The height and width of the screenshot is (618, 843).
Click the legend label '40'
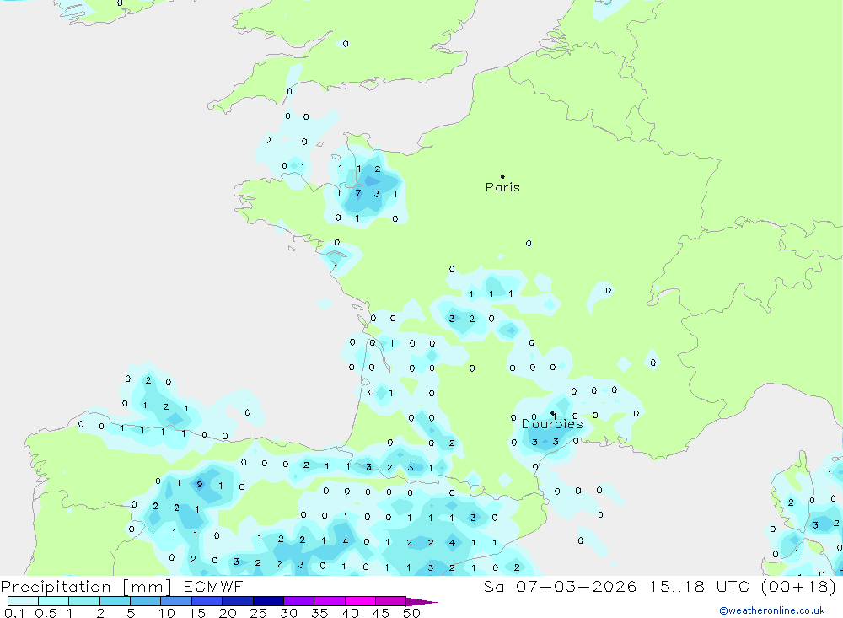coord(350,613)
